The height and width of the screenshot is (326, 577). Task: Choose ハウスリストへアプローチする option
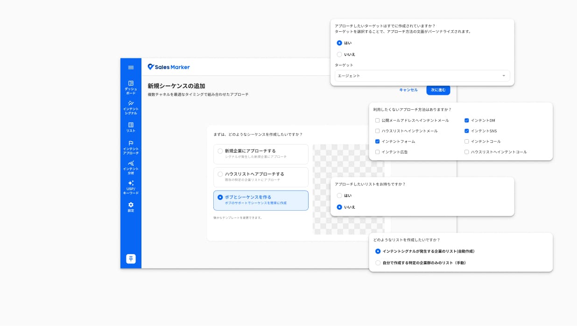pos(260,177)
